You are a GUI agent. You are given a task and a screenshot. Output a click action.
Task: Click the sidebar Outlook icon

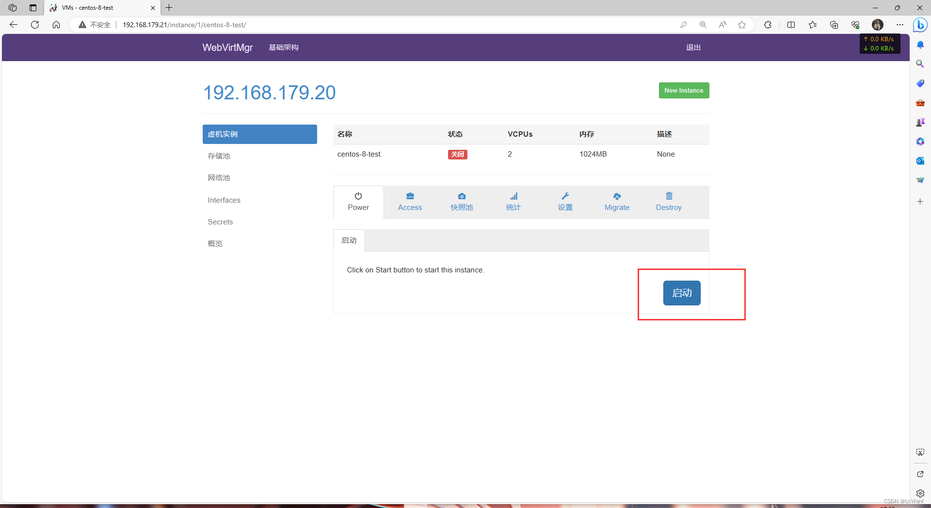[920, 161]
